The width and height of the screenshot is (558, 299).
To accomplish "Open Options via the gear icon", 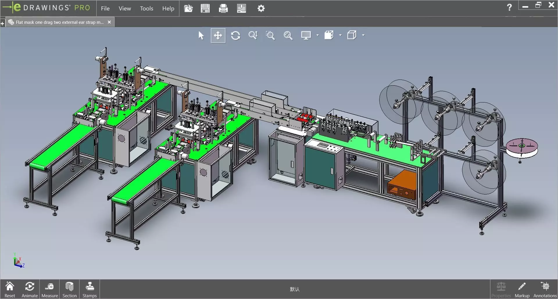I will tap(261, 8).
